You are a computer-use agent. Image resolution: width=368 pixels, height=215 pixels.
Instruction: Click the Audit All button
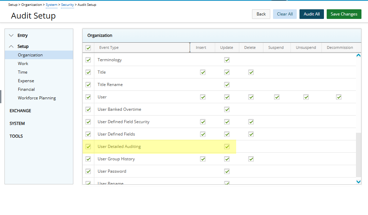[311, 14]
